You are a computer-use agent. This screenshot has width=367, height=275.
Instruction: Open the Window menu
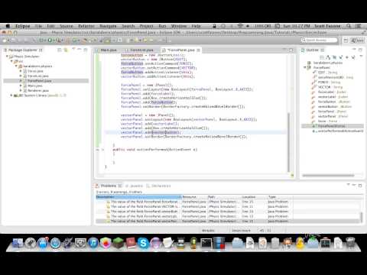179,26
